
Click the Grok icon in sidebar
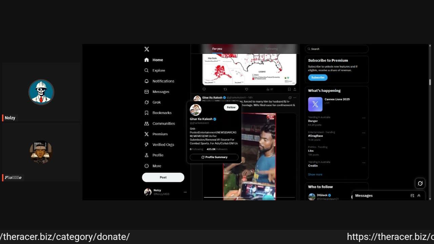pyautogui.click(x=146, y=102)
